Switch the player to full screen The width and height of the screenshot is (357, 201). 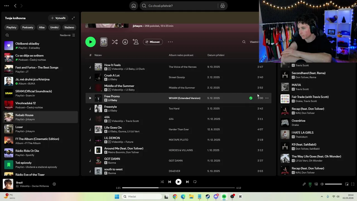pos(353,184)
